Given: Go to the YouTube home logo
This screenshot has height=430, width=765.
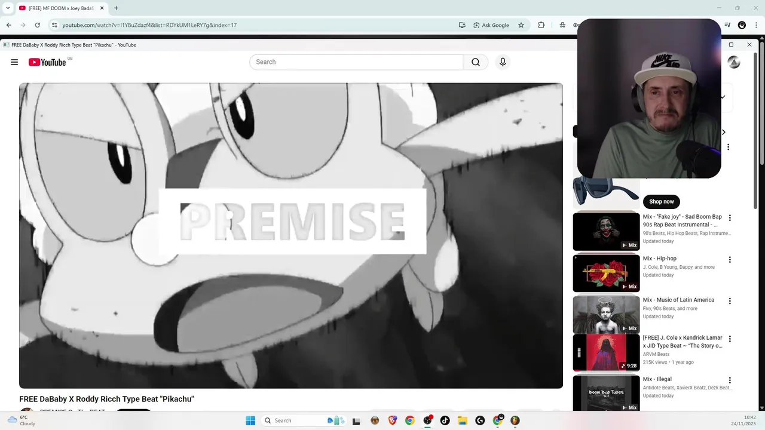Looking at the screenshot, I should [x=47, y=62].
